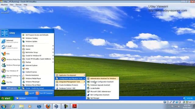Open Windows Media Player in programs list
Screen dimensions: 195x109
pos(38,78)
